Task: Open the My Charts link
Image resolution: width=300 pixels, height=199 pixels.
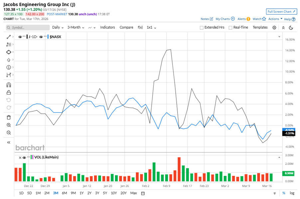Action: 225,19
